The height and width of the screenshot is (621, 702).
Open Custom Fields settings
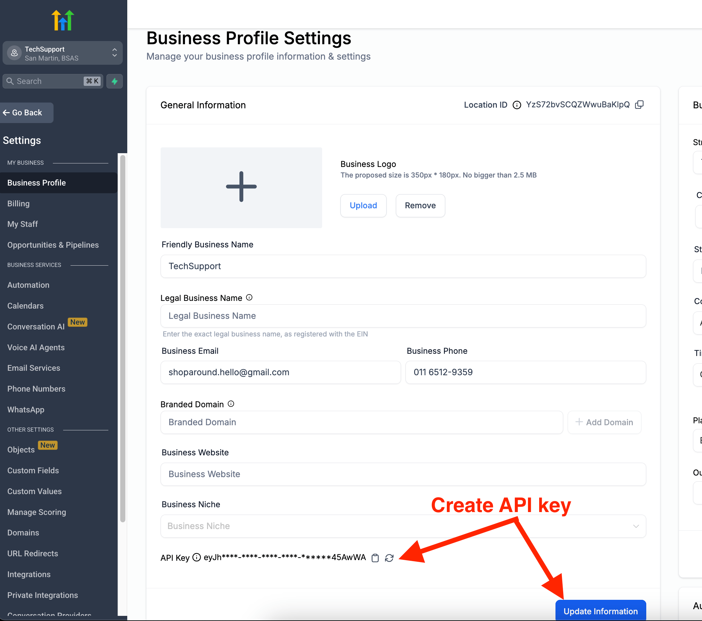click(33, 471)
